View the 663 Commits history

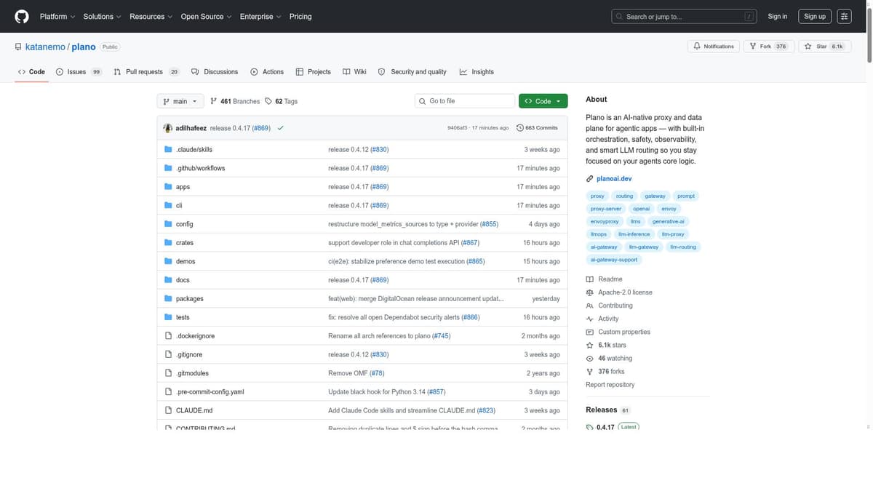(537, 128)
